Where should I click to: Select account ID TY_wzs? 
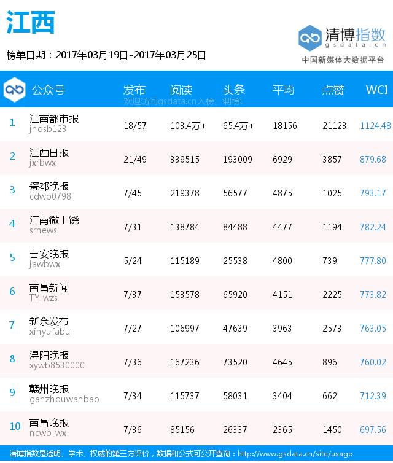(44, 298)
